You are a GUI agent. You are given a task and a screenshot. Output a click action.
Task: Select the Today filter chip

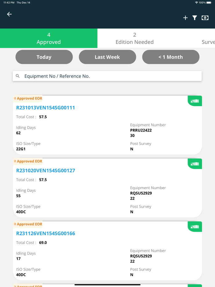(44, 57)
